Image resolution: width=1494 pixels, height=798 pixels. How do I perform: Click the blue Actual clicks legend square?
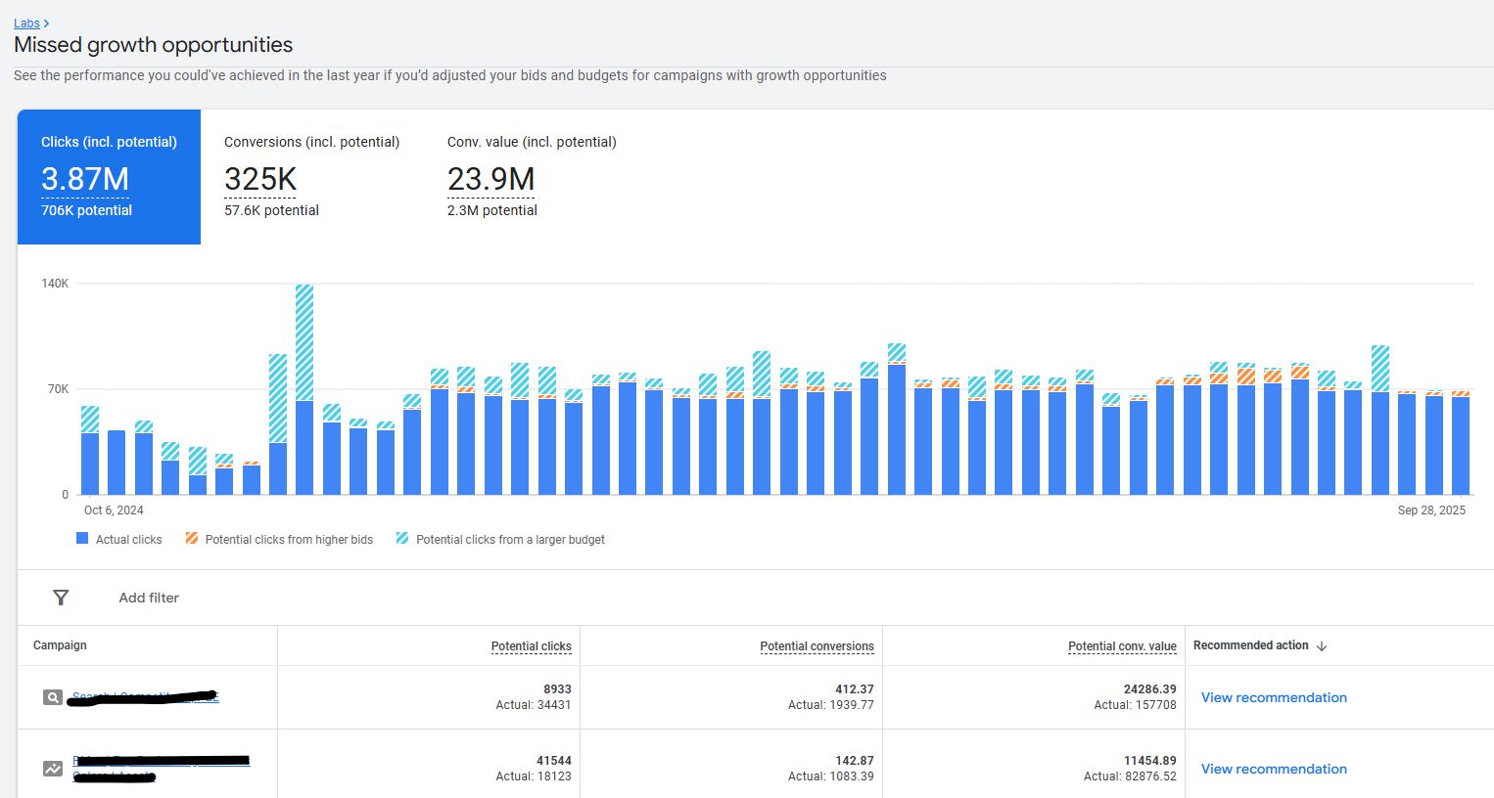pyautogui.click(x=82, y=539)
